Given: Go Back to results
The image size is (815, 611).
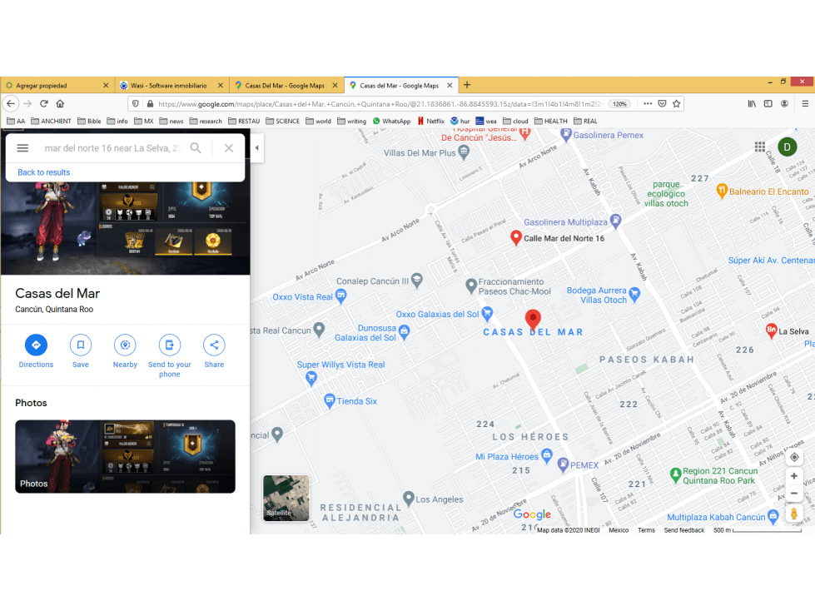Looking at the screenshot, I should tap(43, 172).
